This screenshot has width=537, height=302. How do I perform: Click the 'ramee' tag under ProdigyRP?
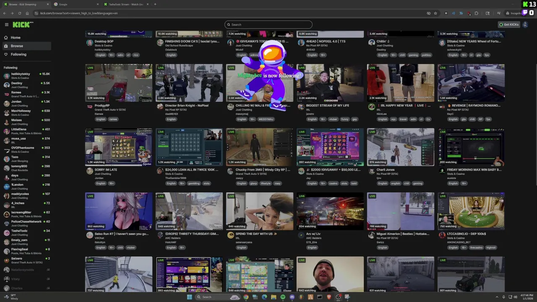point(113,119)
